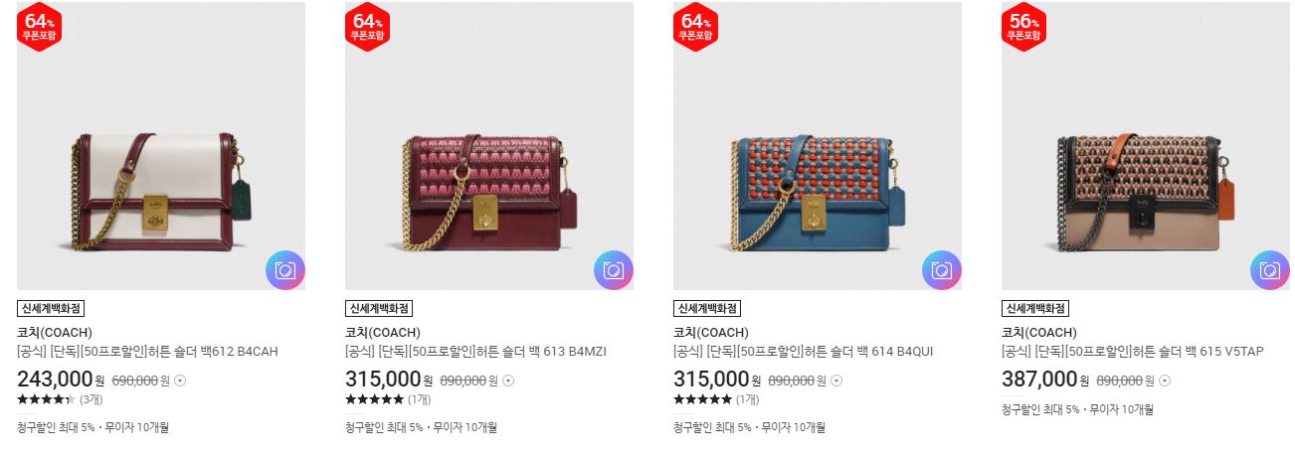
Task: Expand price info arrow for 615 V5TAP bag
Action: (1165, 381)
